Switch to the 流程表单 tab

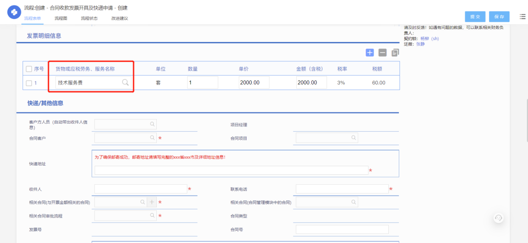click(33, 18)
